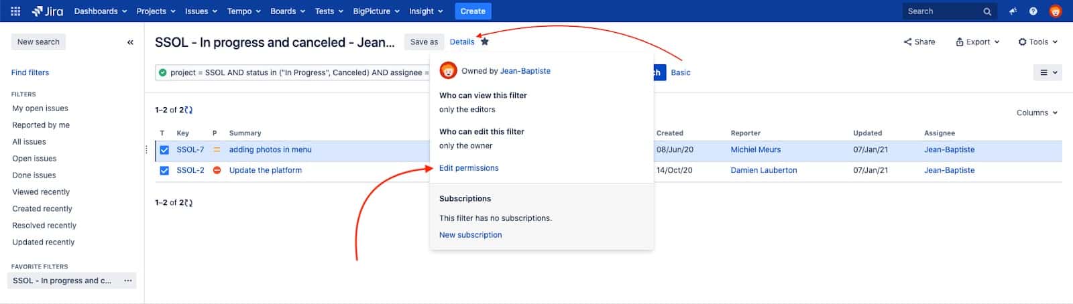
Task: Open the Issues menu
Action: point(201,11)
